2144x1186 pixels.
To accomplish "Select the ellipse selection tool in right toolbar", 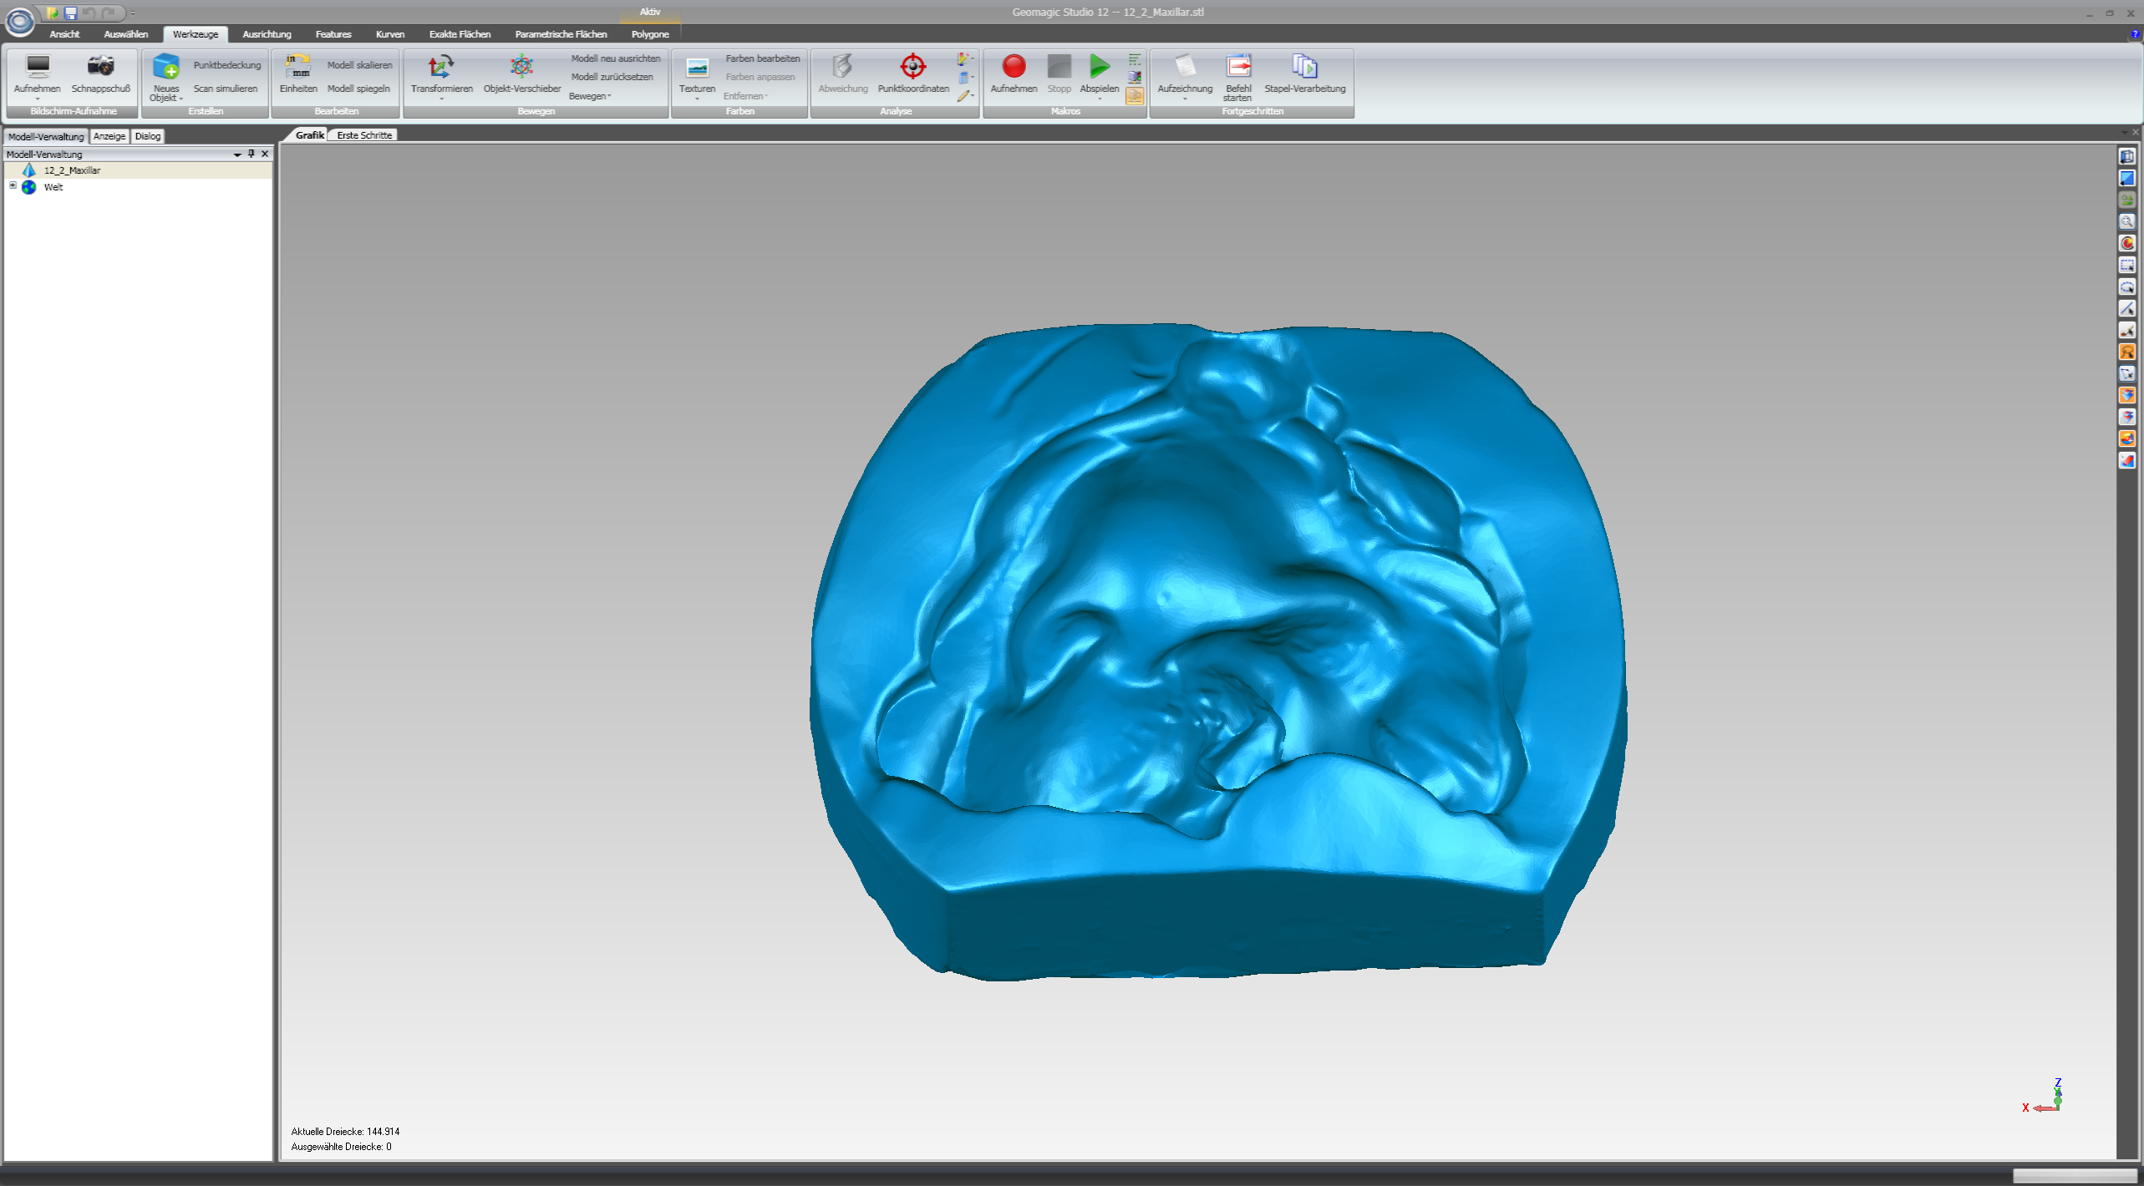I will pos(2127,286).
